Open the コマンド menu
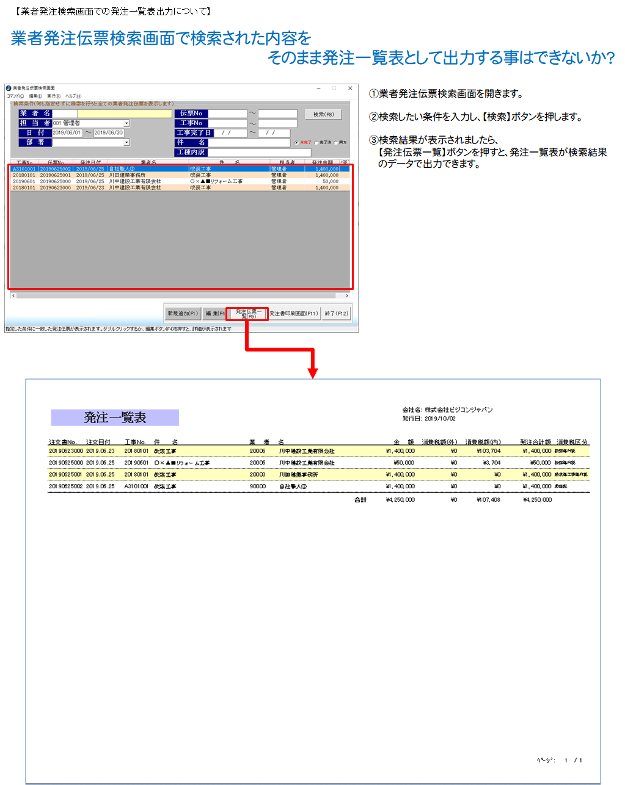Image resolution: width=625 pixels, height=785 pixels. (15, 96)
